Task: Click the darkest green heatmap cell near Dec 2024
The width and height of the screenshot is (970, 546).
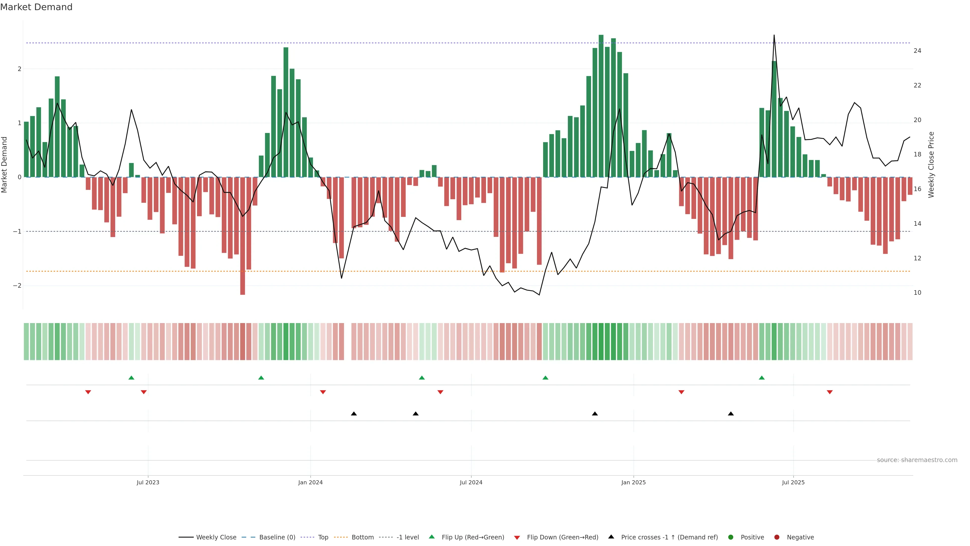Action: click(601, 342)
